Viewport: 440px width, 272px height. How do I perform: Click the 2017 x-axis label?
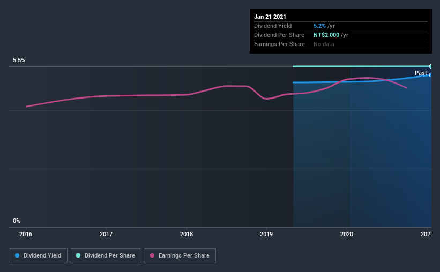pyautogui.click(x=106, y=234)
